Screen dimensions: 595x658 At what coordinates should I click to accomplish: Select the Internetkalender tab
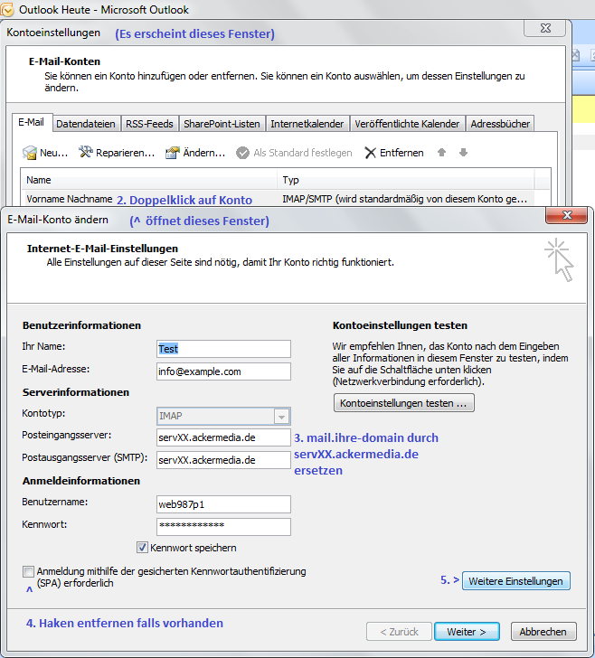coord(307,124)
